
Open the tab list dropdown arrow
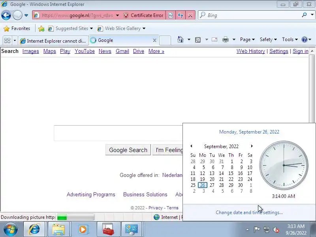[15, 41]
